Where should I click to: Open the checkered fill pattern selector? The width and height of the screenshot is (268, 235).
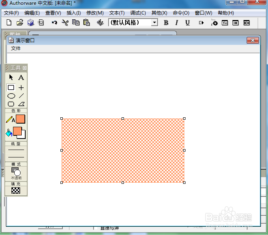16,191
